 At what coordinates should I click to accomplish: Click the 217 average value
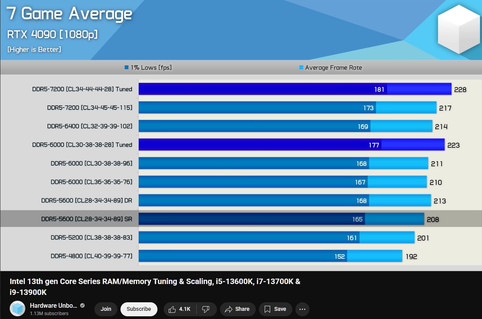pos(445,108)
